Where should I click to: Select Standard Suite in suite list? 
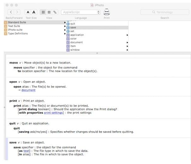coord(35,22)
